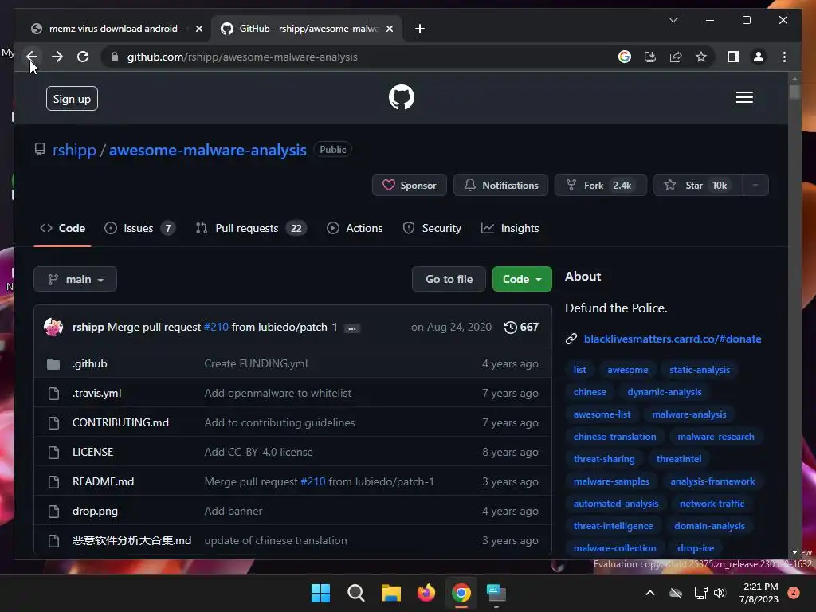Open the drop.png file
Viewport: 816px width, 612px height.
tap(95, 511)
